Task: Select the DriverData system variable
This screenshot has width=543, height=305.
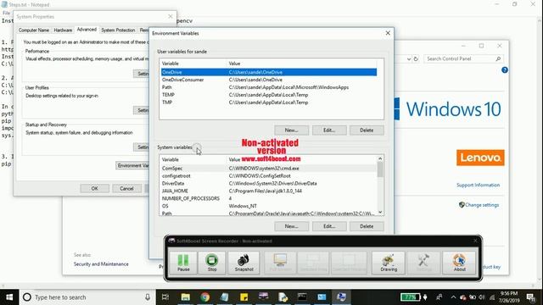Action: pyautogui.click(x=269, y=183)
